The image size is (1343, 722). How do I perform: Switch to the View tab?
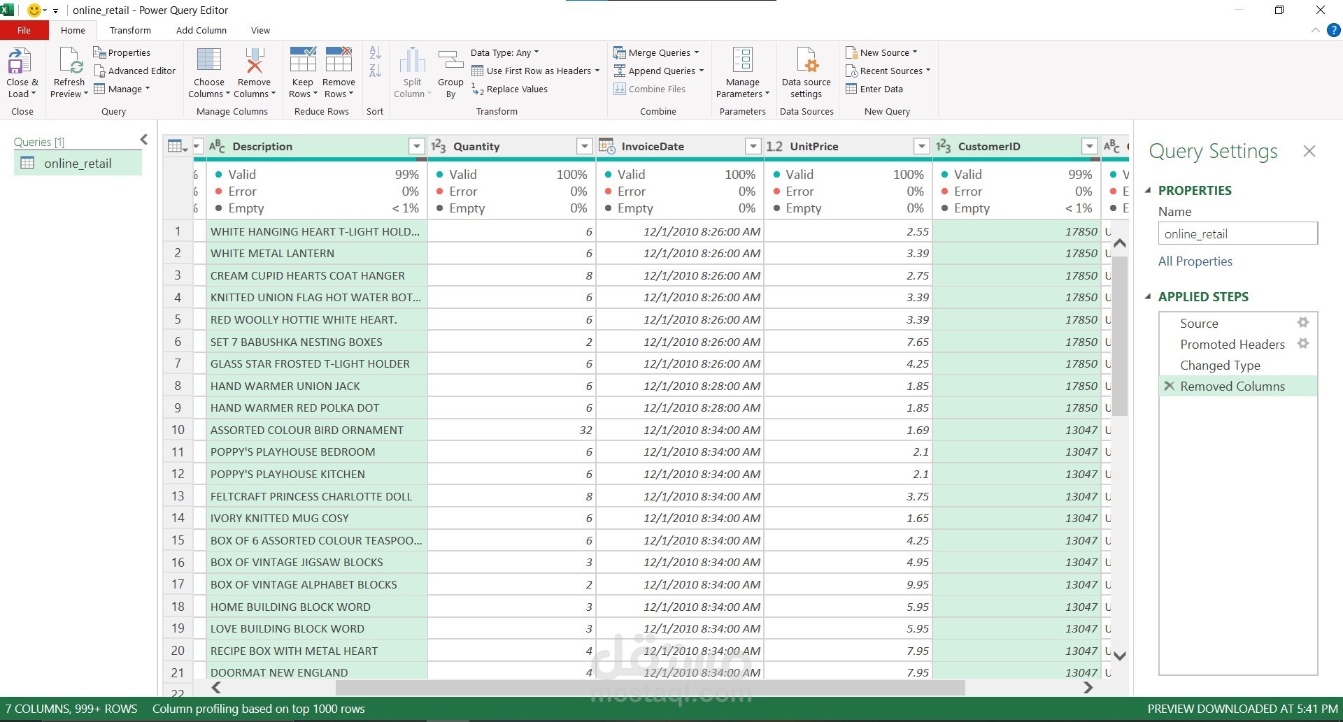tap(260, 30)
